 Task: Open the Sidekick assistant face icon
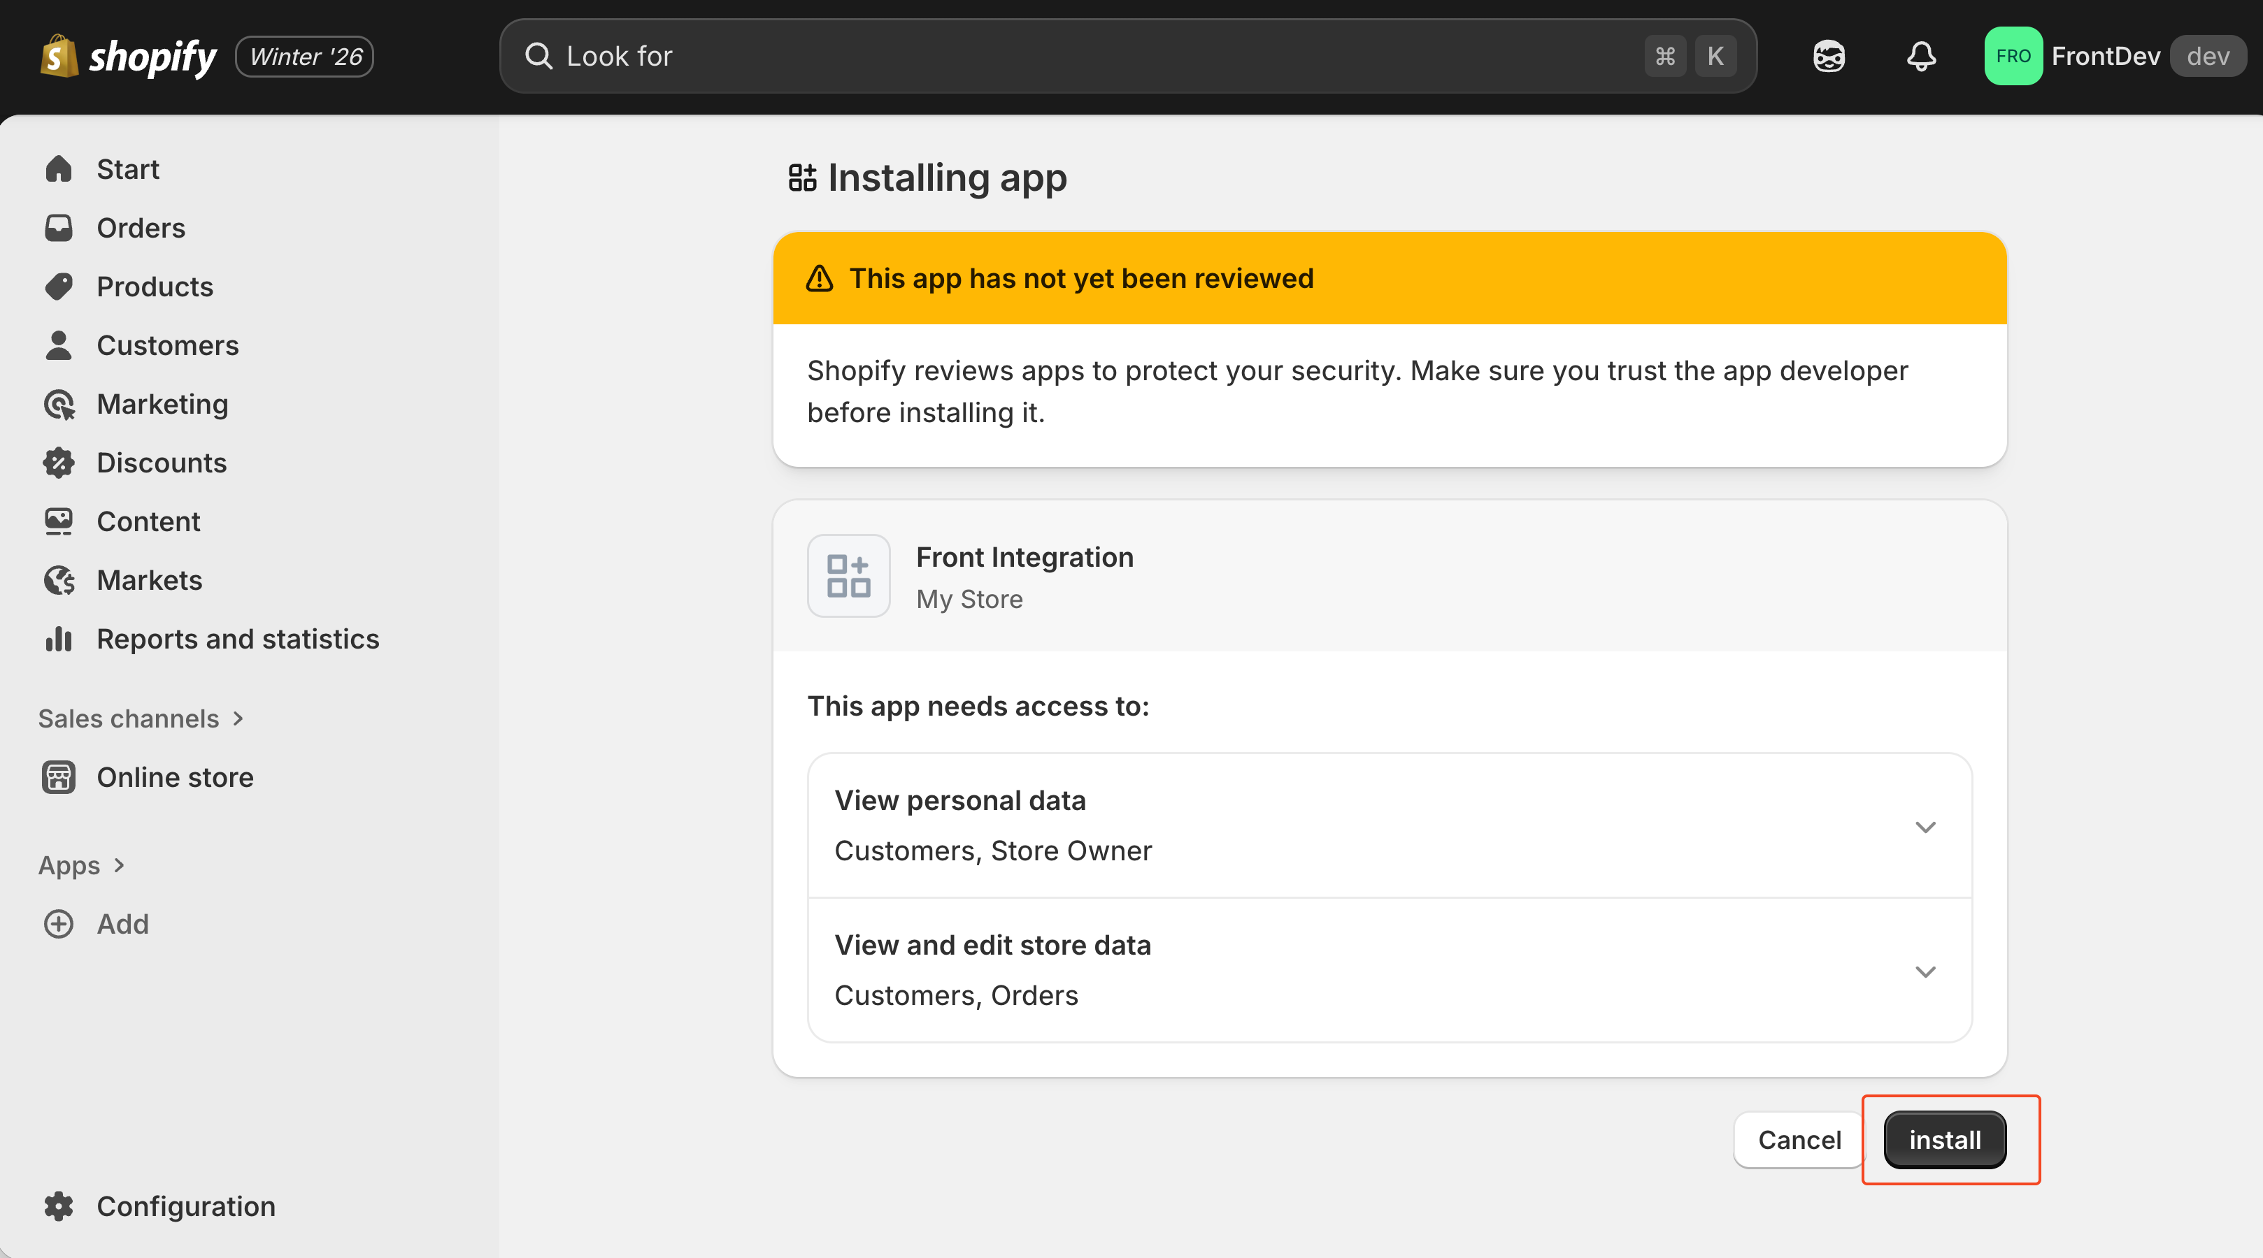click(x=1829, y=56)
